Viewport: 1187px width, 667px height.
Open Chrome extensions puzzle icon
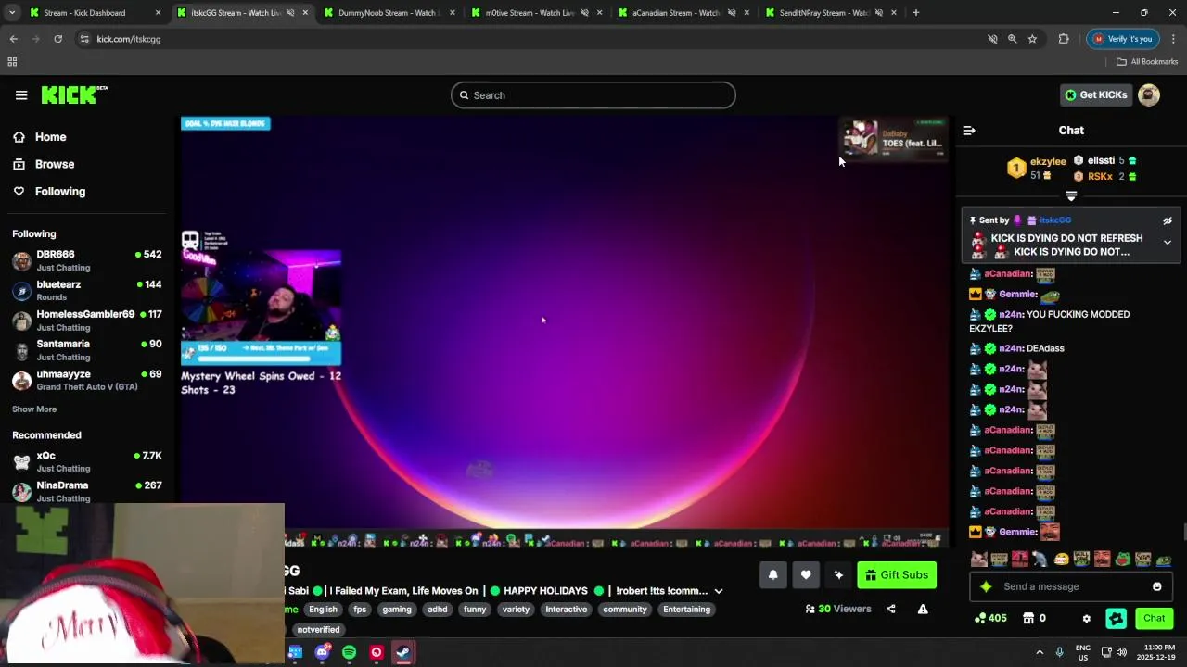[x=1064, y=39]
